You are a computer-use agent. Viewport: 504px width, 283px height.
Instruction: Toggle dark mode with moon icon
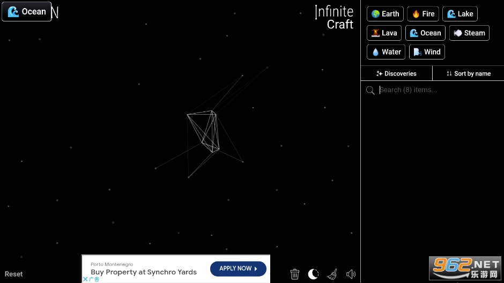tap(313, 274)
